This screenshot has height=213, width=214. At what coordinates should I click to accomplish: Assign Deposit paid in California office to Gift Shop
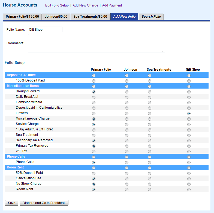click(189, 108)
